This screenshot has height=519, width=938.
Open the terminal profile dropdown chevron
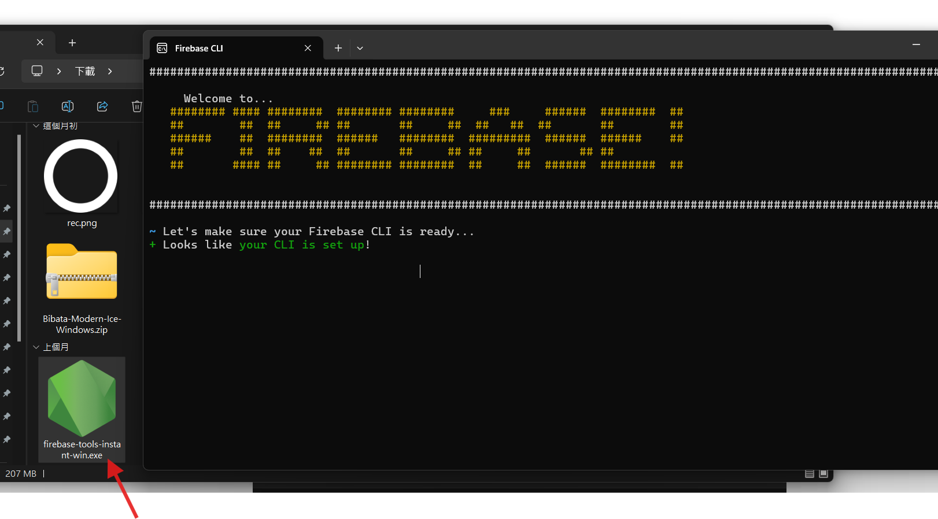360,48
